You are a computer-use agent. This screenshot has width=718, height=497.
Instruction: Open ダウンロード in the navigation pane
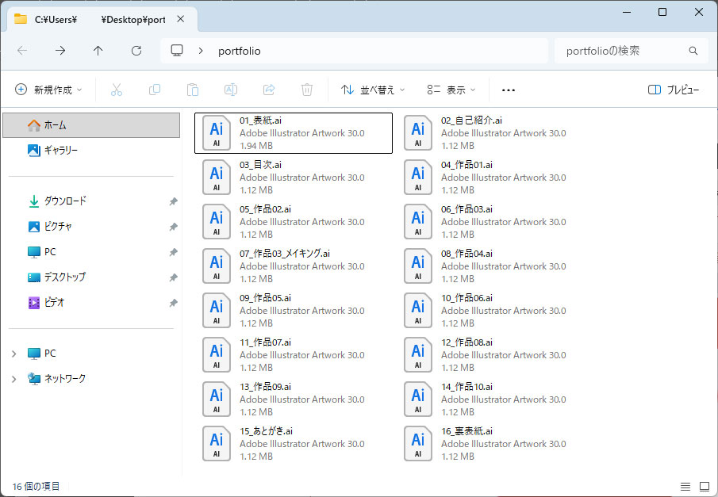click(x=64, y=201)
